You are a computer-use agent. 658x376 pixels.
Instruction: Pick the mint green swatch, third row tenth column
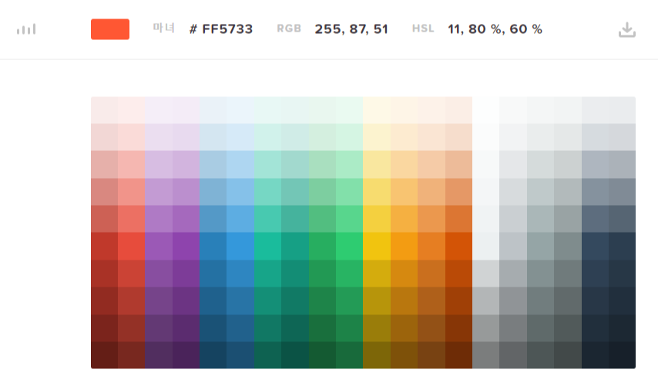coord(349,165)
